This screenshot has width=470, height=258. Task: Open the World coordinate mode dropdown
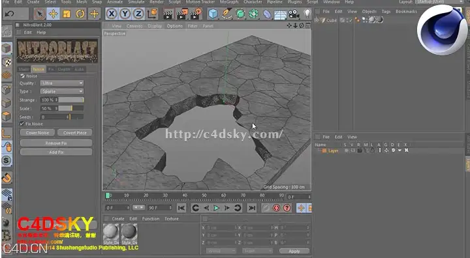tap(221, 251)
